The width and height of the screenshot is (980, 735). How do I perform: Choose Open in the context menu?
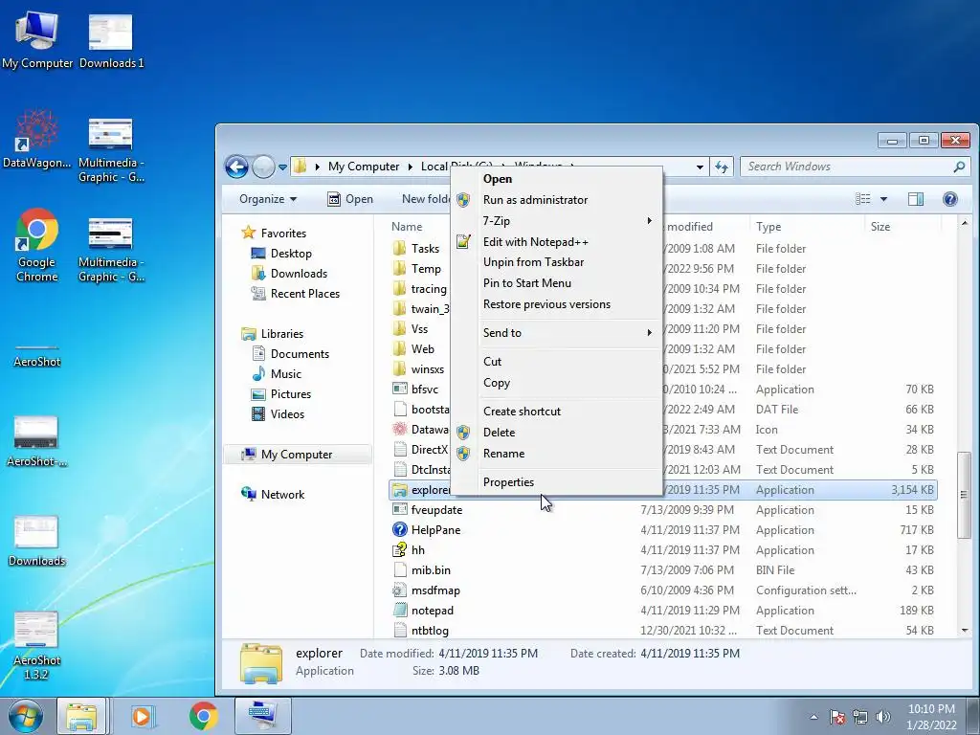[x=556, y=179]
